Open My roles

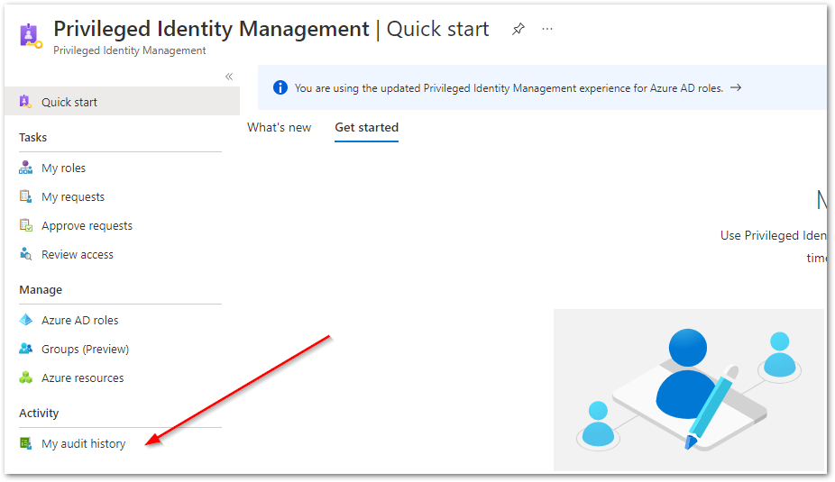coord(63,168)
